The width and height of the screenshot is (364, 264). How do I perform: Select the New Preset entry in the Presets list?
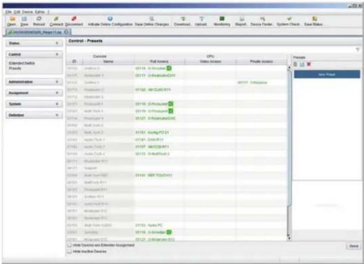pos(327,74)
